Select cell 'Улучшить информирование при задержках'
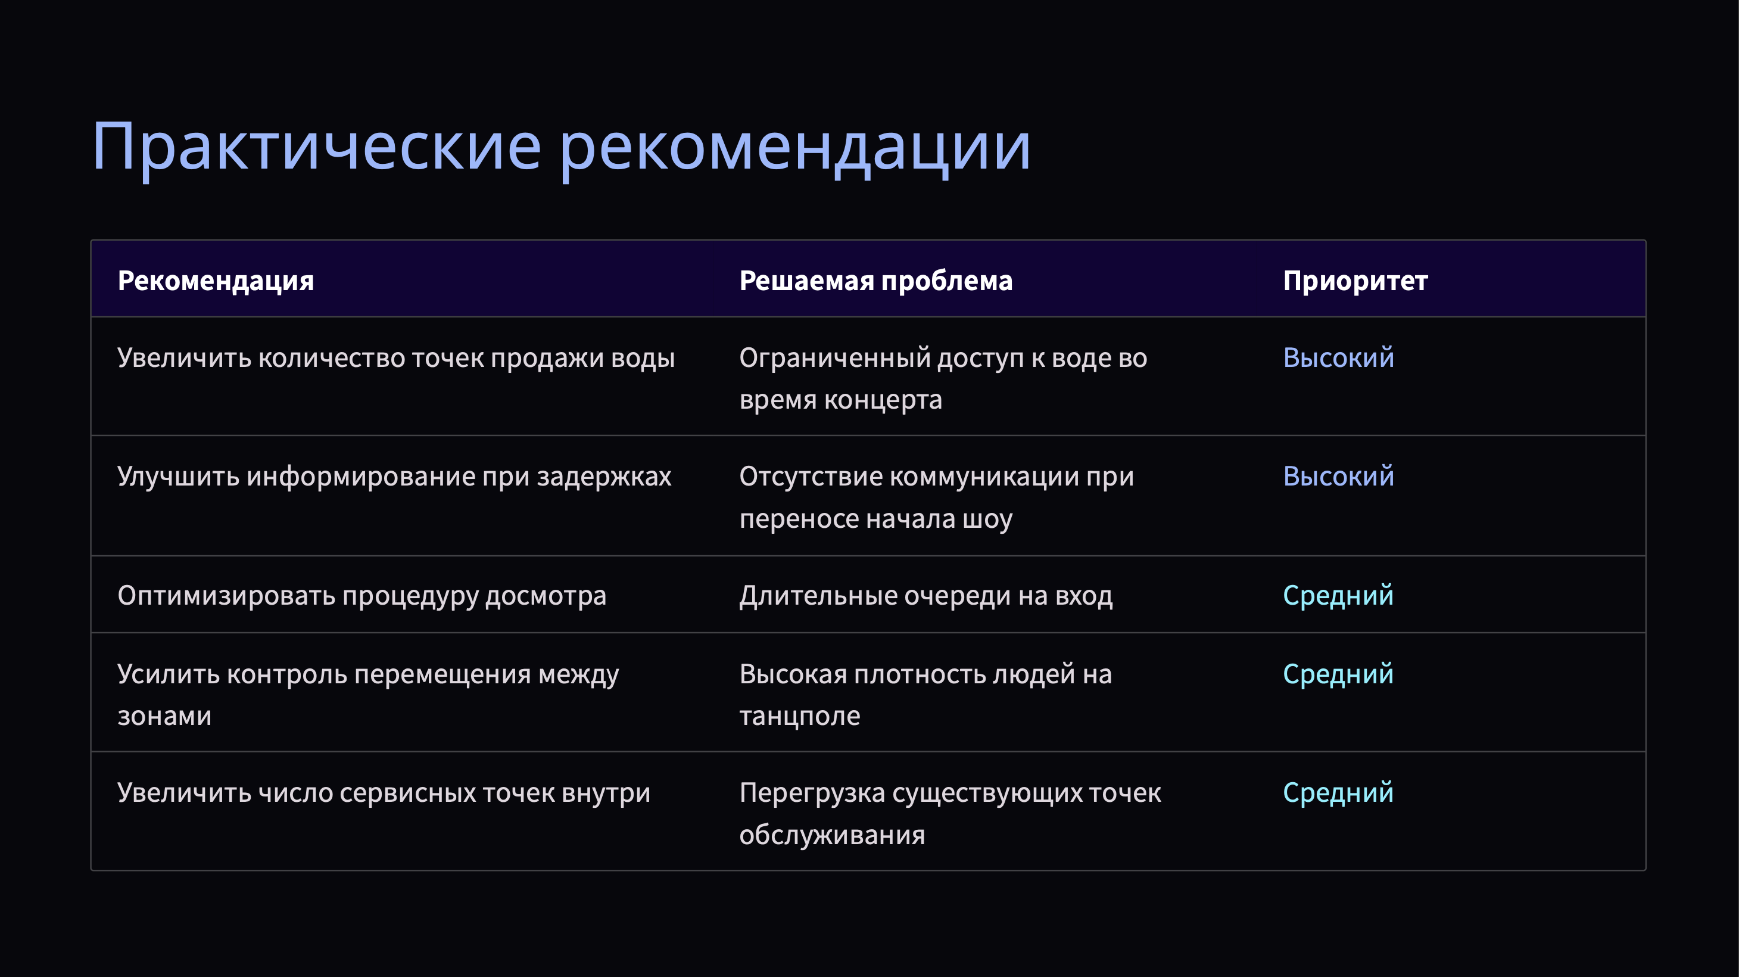 tap(394, 476)
